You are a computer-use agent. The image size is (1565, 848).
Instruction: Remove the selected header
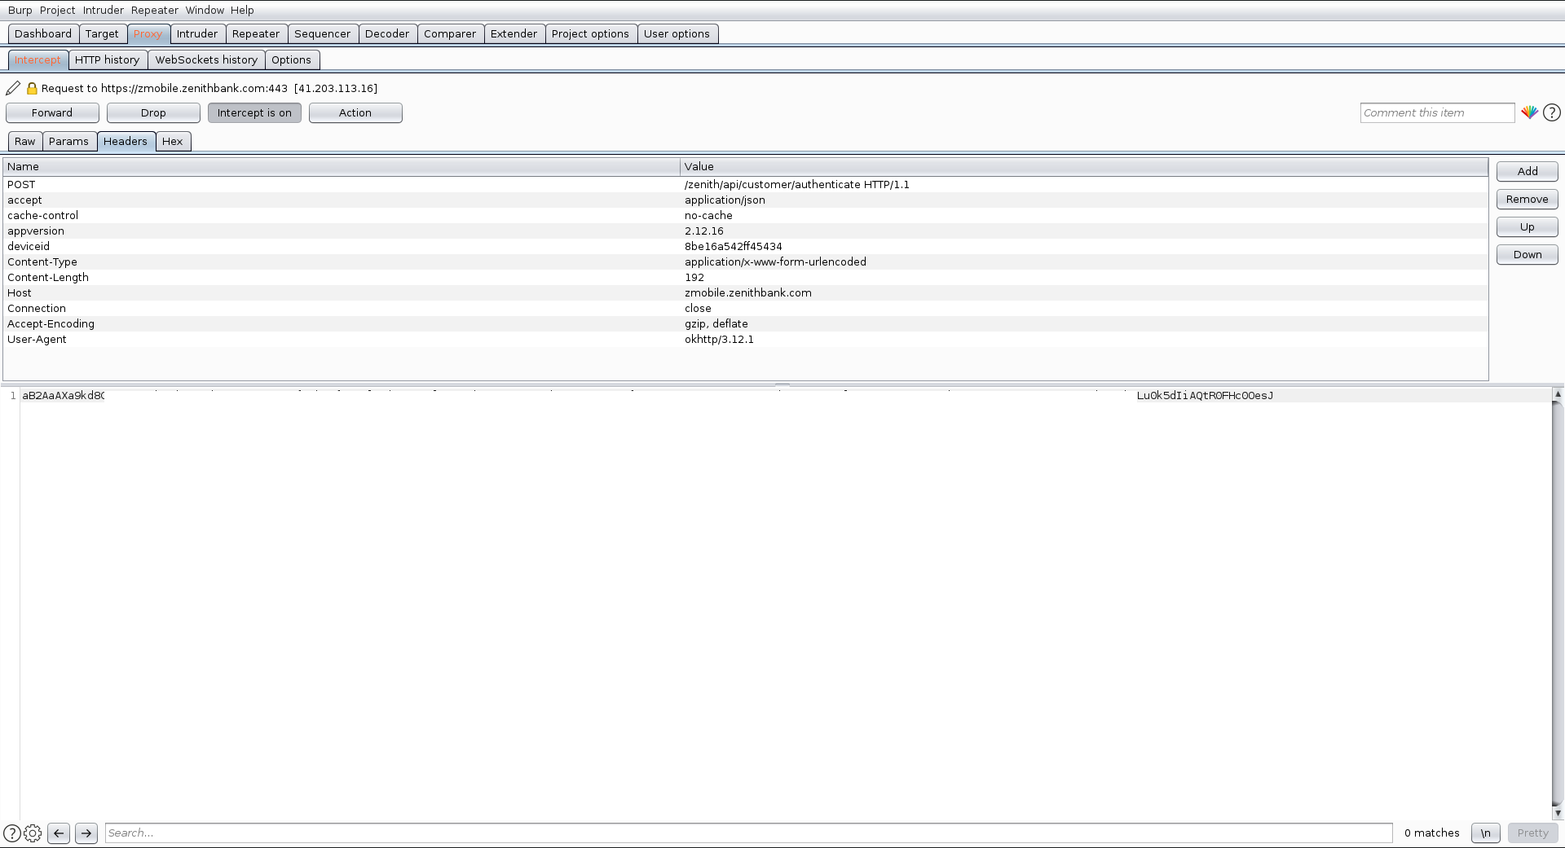coord(1528,199)
